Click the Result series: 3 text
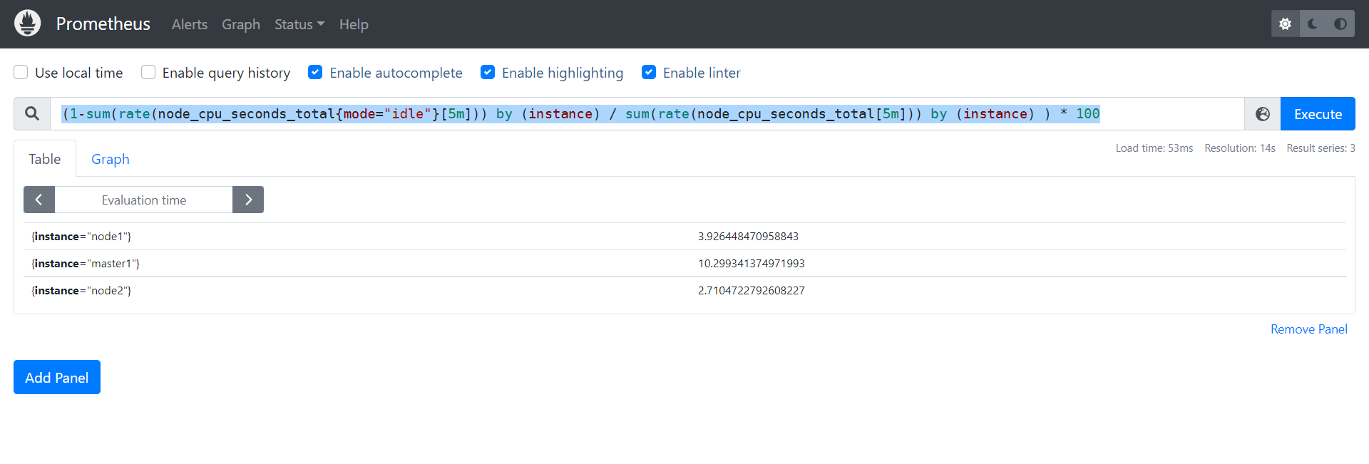Image resolution: width=1369 pixels, height=464 pixels. click(1321, 148)
